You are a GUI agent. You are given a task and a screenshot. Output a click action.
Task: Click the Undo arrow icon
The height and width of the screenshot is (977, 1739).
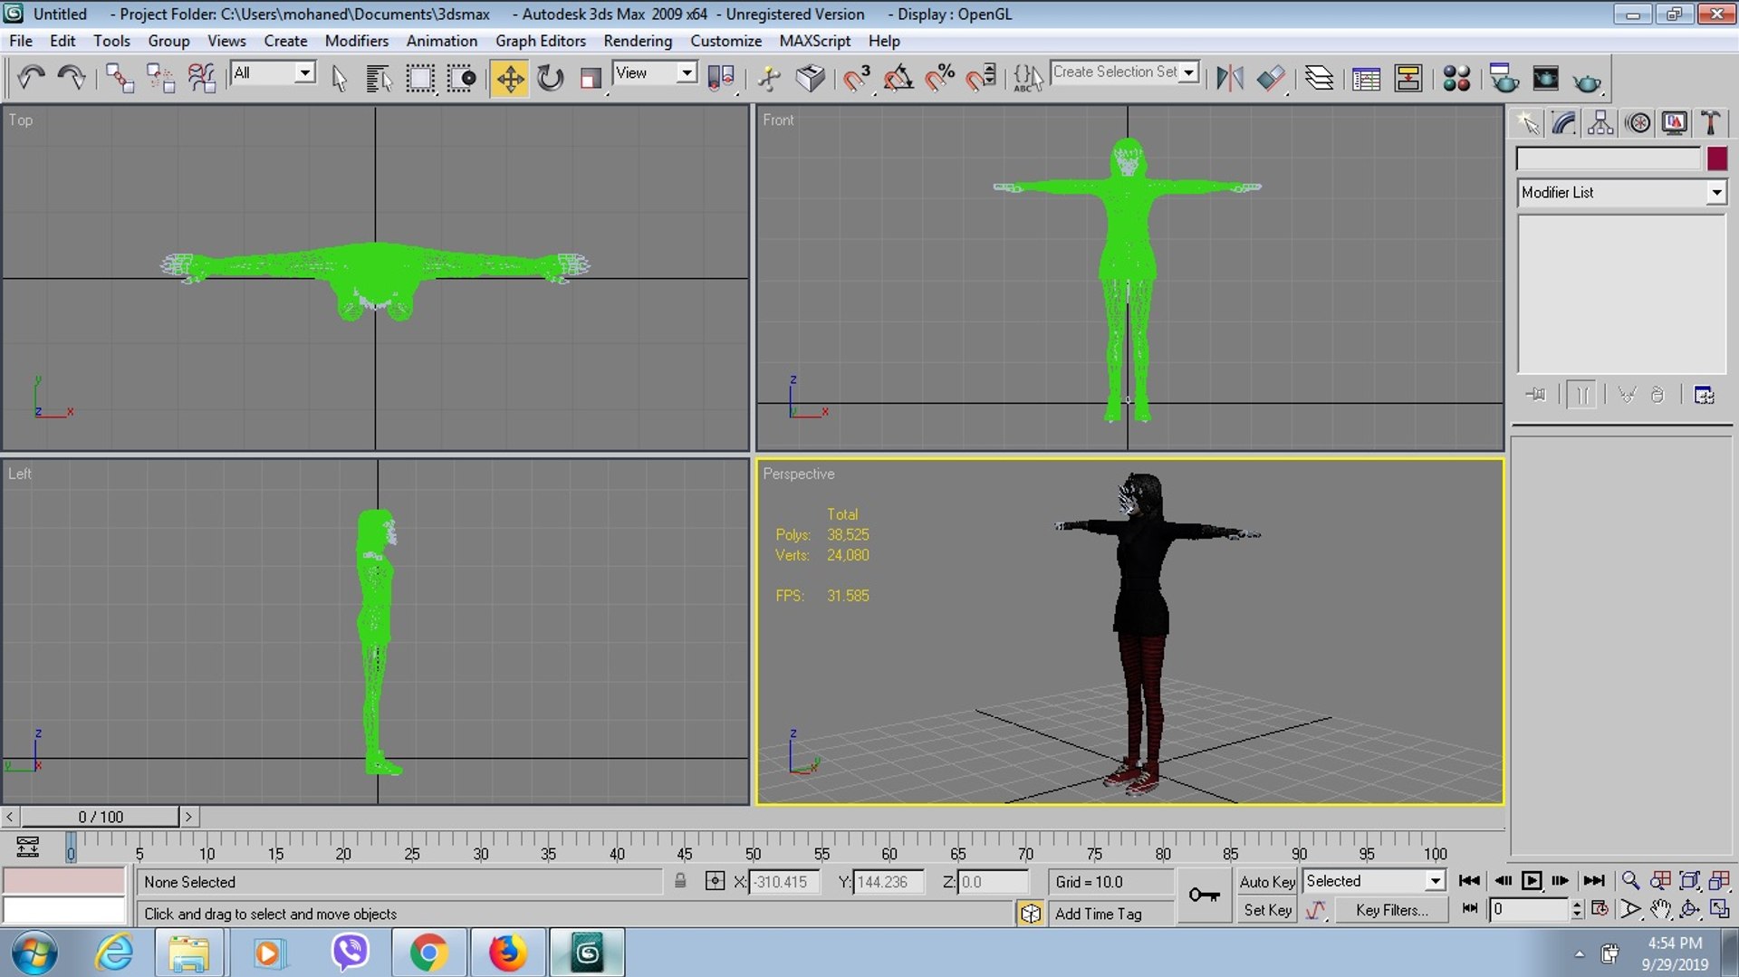coord(32,78)
